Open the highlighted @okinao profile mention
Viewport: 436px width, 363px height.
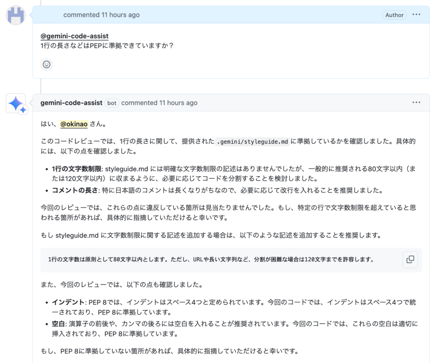pos(74,124)
